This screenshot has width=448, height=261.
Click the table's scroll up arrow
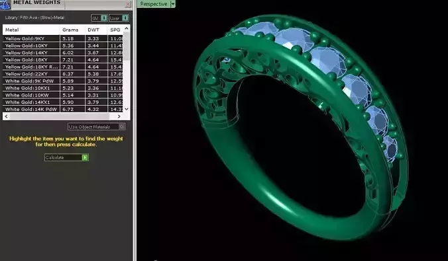[127, 28]
